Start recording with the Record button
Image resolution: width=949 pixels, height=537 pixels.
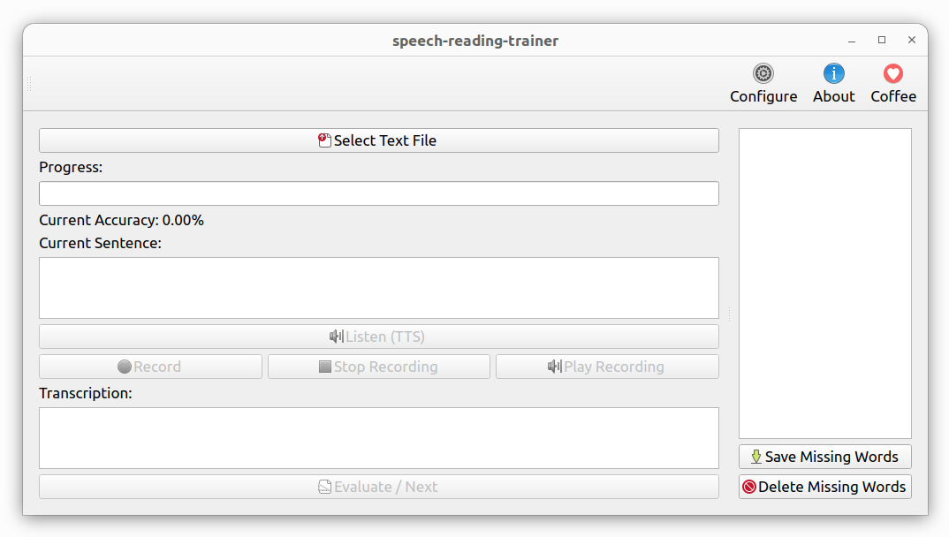(151, 367)
